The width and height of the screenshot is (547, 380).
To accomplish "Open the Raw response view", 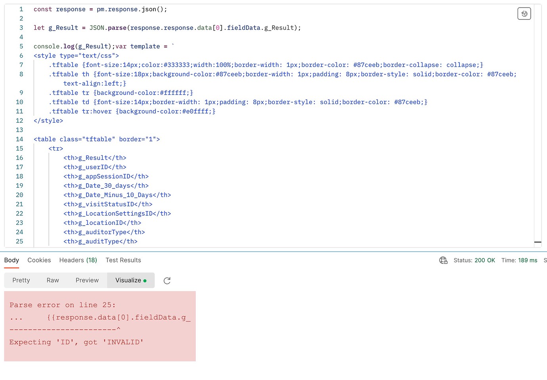I will [52, 280].
